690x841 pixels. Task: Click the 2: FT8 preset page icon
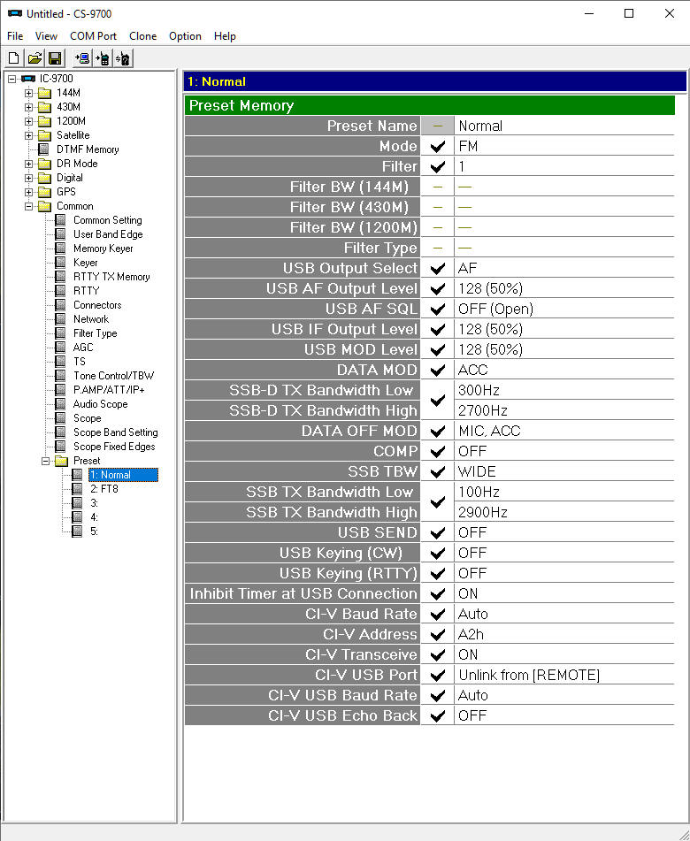(77, 489)
